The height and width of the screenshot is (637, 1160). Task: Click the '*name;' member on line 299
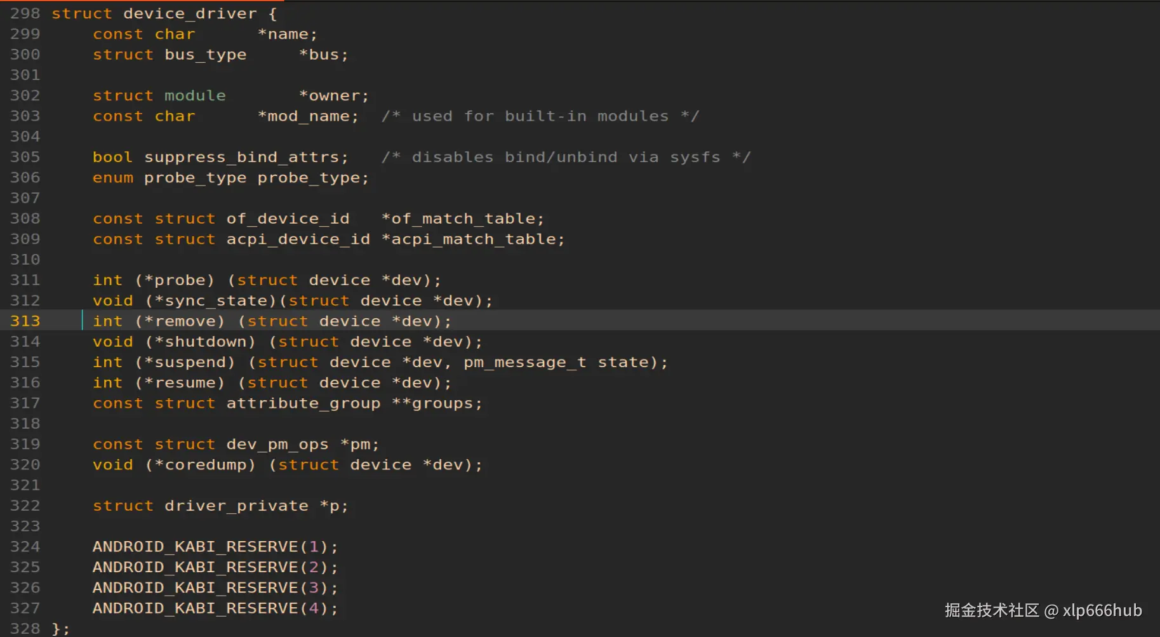(288, 34)
